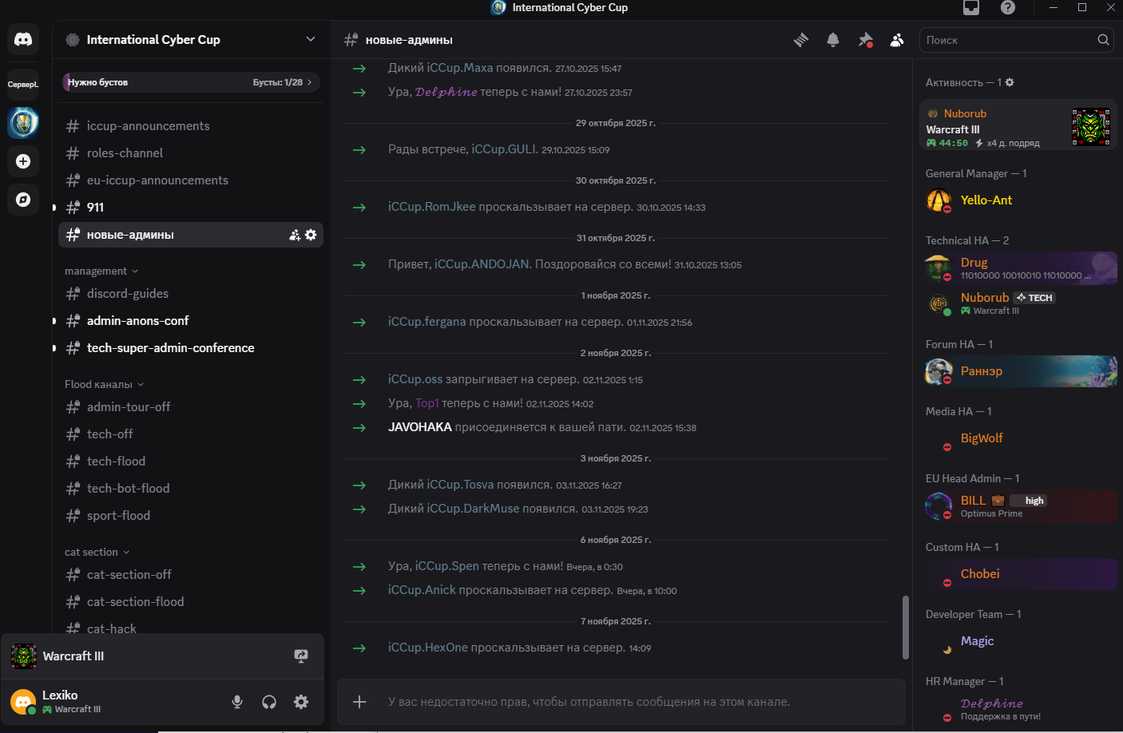This screenshot has width=1123, height=733.
Task: Collapse the cat section category
Action: coord(97,553)
